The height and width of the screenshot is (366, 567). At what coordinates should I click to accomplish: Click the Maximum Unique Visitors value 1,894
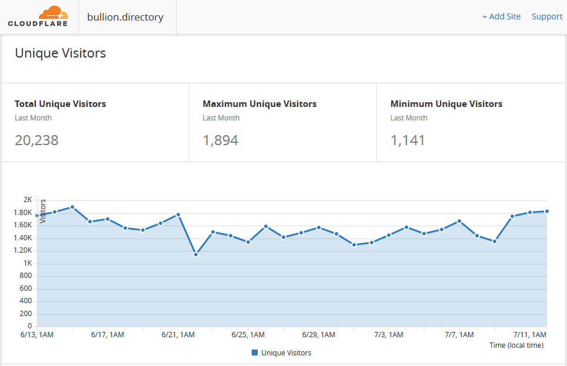point(221,140)
